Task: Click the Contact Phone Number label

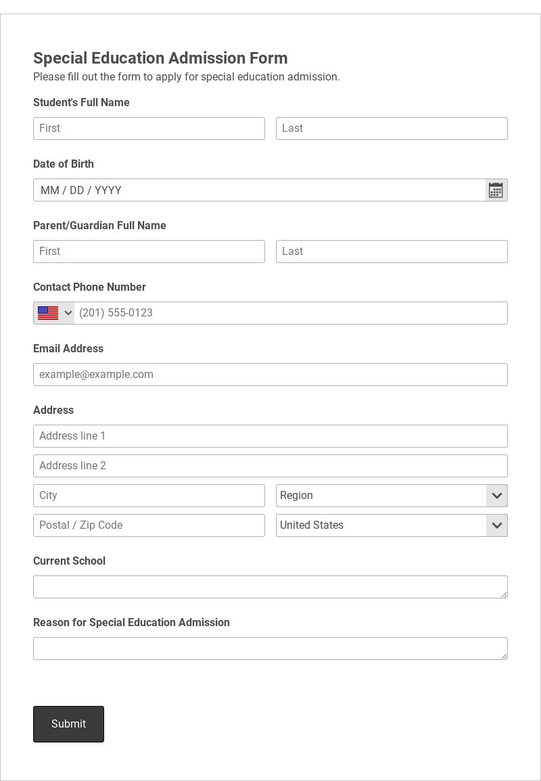Action: [90, 287]
